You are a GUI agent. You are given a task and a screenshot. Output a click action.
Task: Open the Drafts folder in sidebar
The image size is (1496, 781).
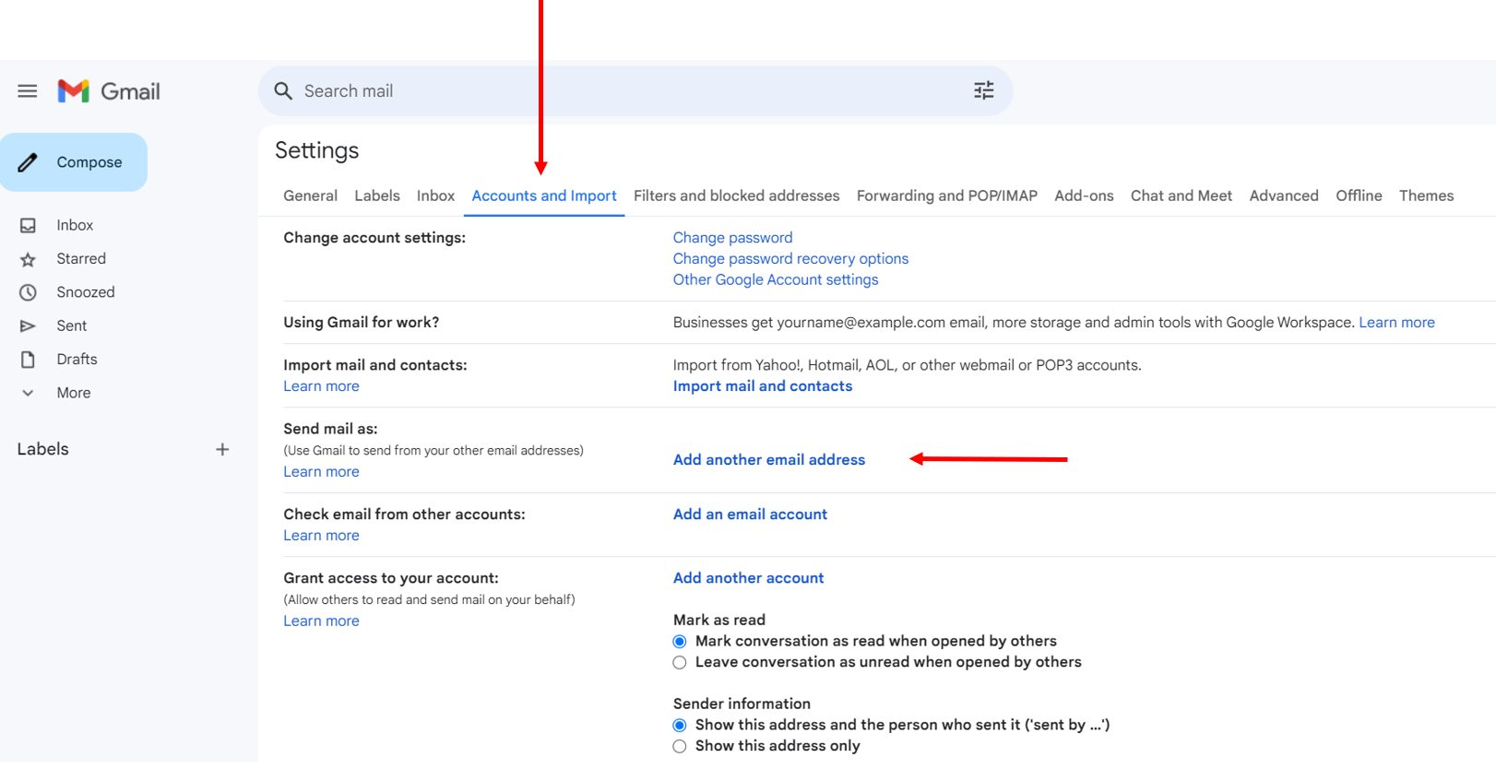(x=77, y=360)
